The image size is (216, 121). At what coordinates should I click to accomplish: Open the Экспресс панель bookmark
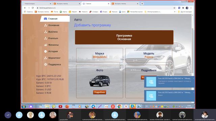pyautogui.click(x=42, y=12)
